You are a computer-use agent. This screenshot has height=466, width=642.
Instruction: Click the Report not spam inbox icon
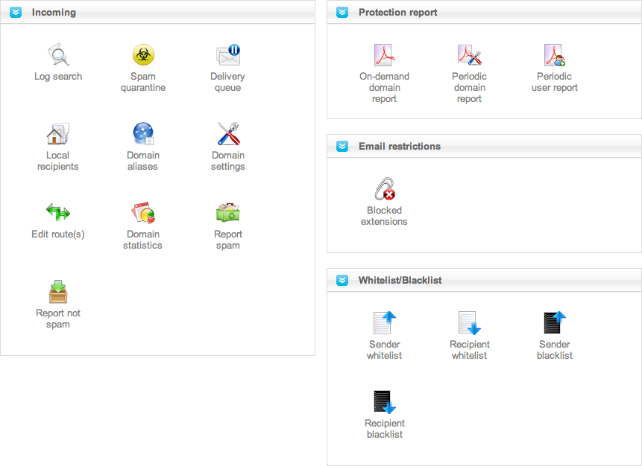click(57, 292)
